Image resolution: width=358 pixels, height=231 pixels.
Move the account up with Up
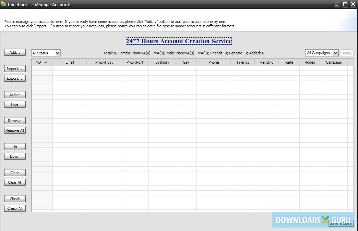(x=15, y=147)
